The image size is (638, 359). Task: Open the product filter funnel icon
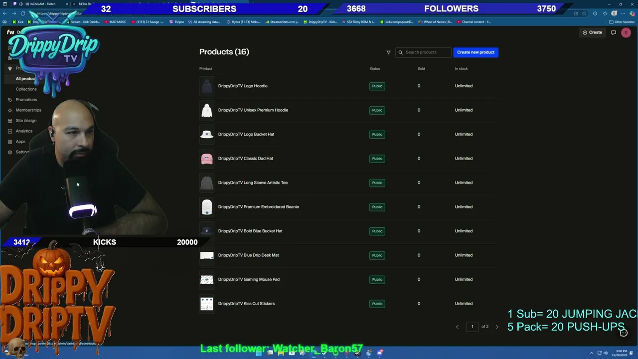click(x=388, y=52)
